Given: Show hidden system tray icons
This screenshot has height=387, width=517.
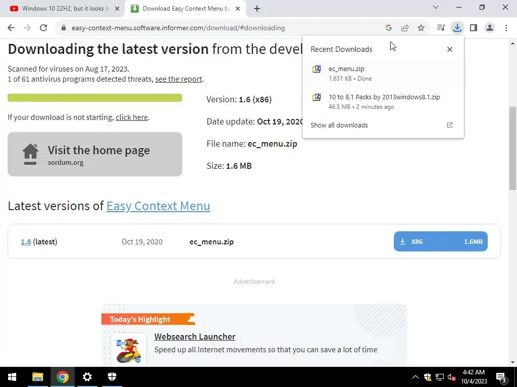Looking at the screenshot, I should 416,377.
